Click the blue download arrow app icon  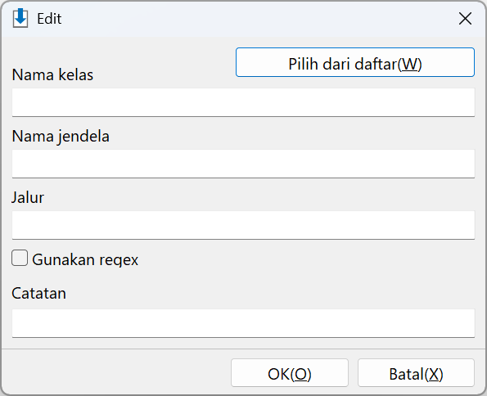(20, 18)
